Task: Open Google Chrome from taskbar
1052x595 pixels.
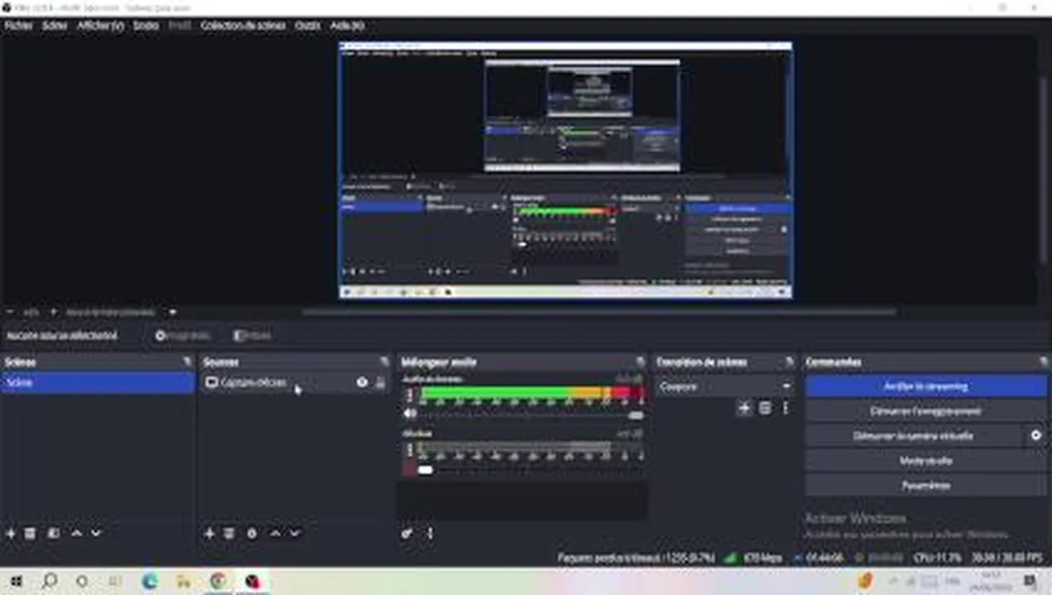Action: coord(218,582)
